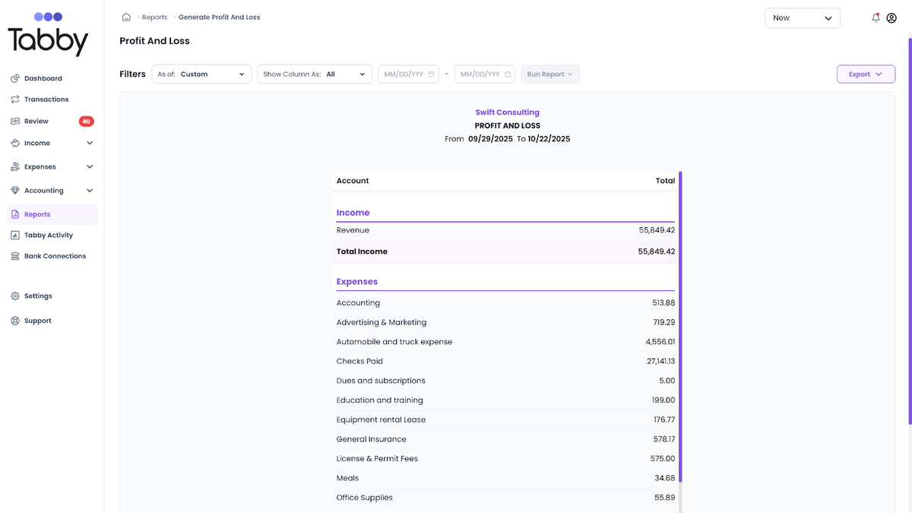Open the New company selector dropdown

pyautogui.click(x=803, y=17)
